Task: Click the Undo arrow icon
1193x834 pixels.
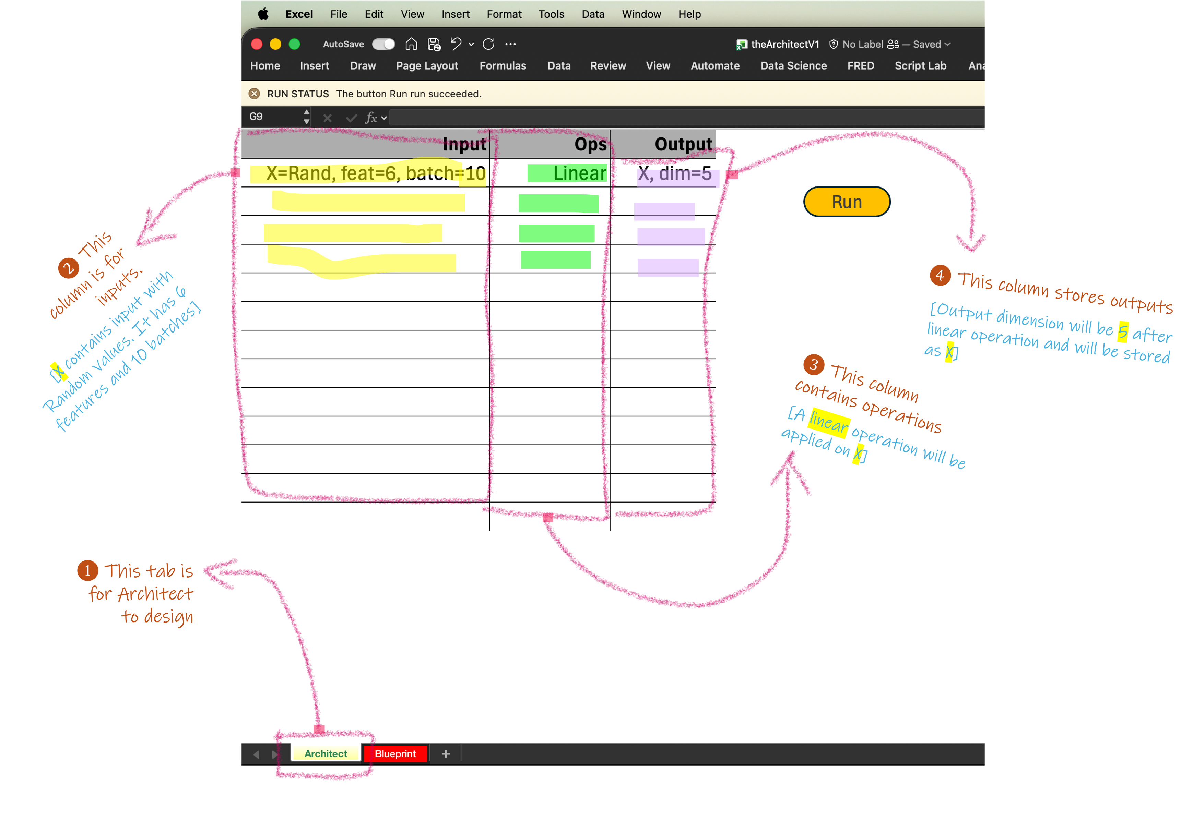Action: click(x=456, y=44)
